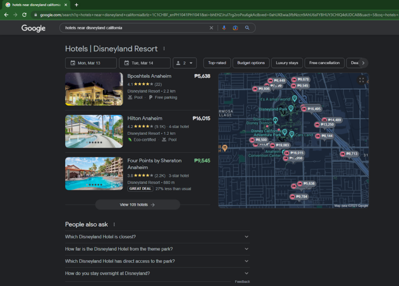Click View 109 hotels button
The image size is (399, 286).
point(137,205)
